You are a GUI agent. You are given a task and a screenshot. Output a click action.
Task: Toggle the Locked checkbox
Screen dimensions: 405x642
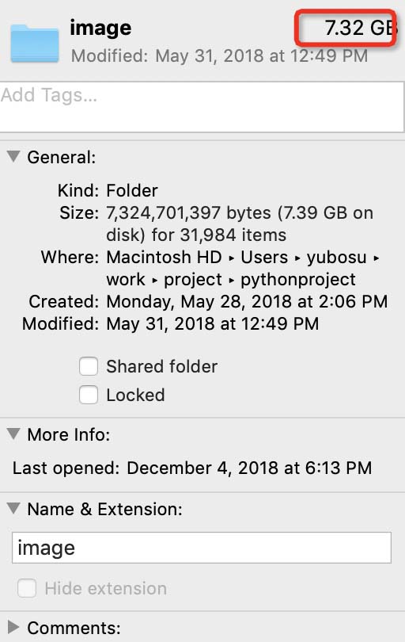tap(89, 395)
